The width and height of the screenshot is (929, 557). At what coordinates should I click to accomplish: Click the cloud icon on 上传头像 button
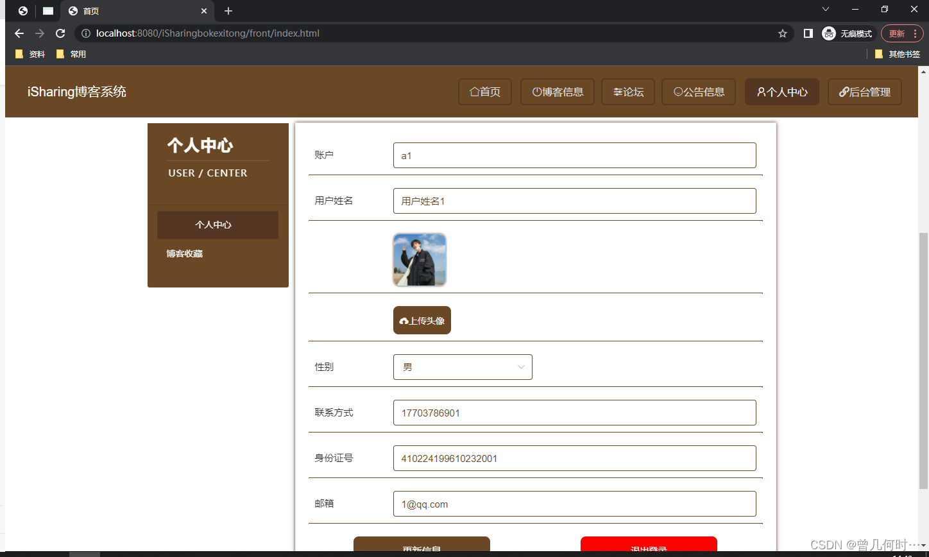(x=404, y=320)
